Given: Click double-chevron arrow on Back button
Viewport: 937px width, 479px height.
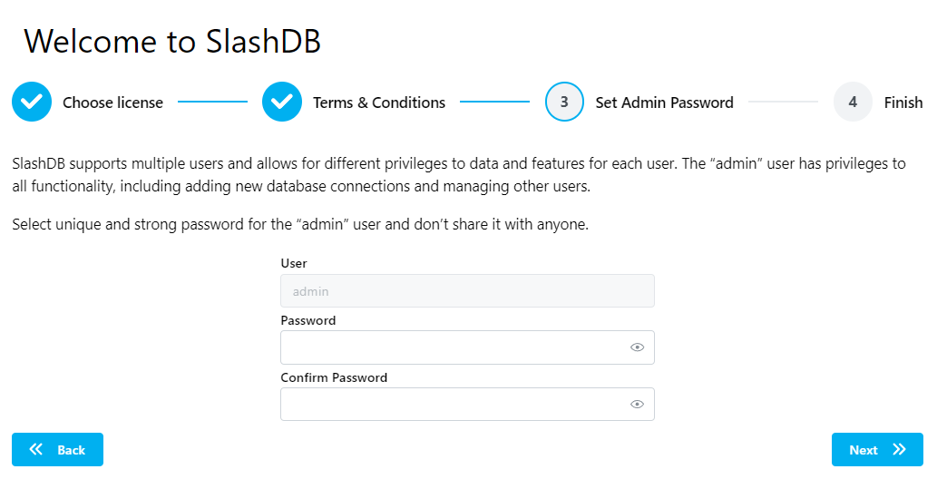Looking at the screenshot, I should (x=36, y=450).
